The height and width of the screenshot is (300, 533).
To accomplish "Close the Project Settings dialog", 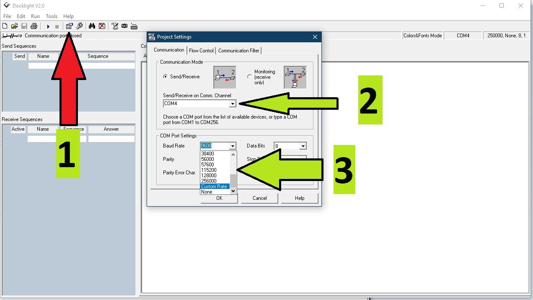I will [315, 37].
